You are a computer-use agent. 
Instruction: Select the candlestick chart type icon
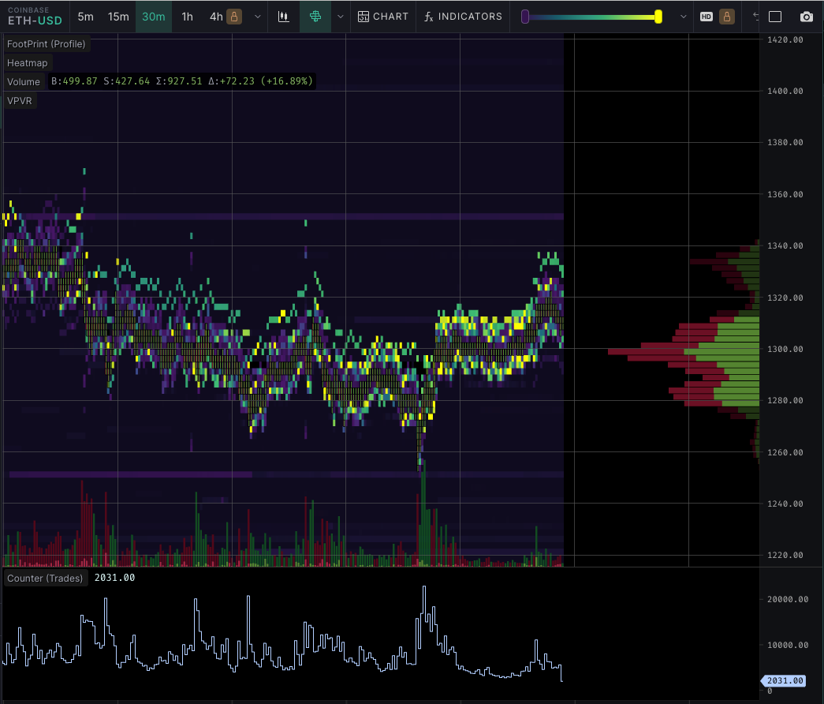click(284, 17)
